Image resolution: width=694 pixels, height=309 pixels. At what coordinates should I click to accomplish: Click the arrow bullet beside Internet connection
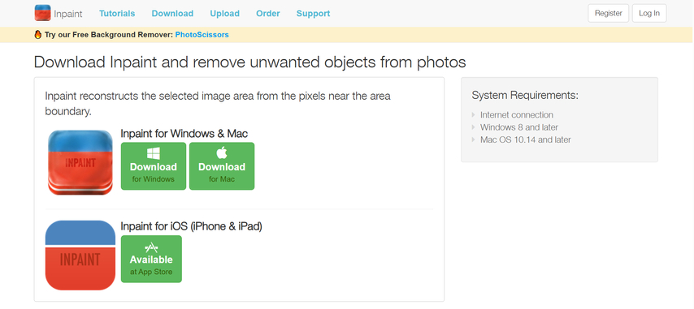[475, 115]
